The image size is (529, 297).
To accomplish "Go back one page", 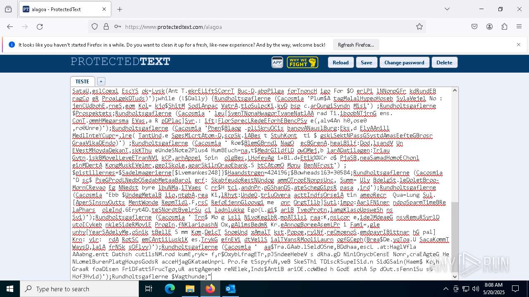I will [10, 27].
